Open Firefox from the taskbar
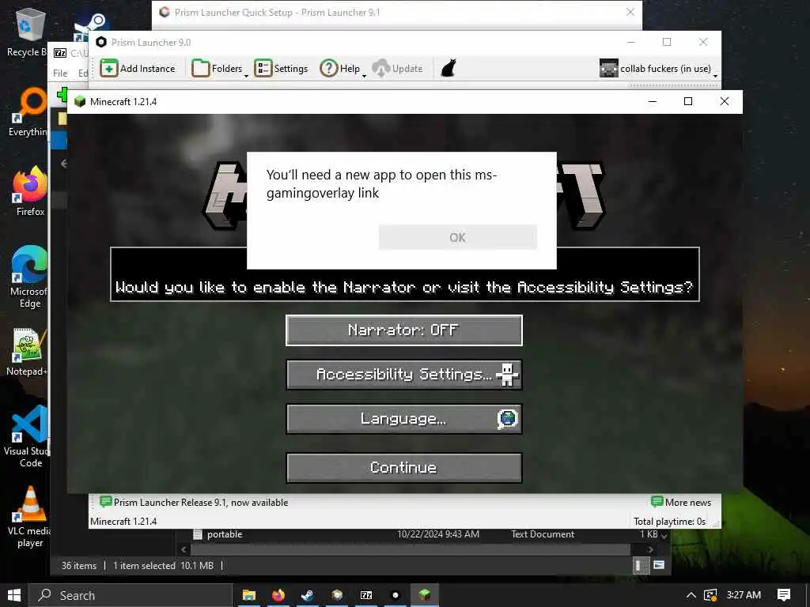 click(278, 595)
